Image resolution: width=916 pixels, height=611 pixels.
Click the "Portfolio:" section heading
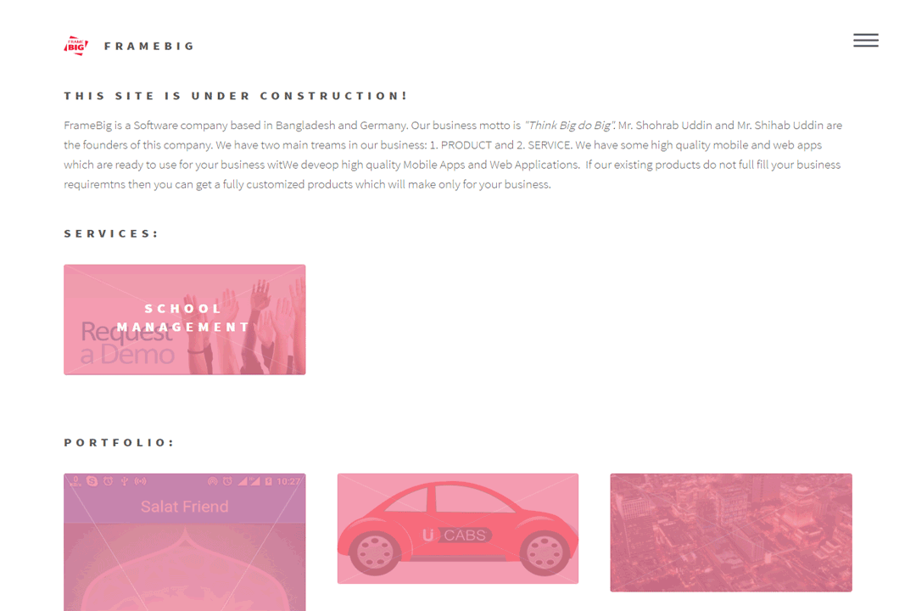tap(120, 443)
